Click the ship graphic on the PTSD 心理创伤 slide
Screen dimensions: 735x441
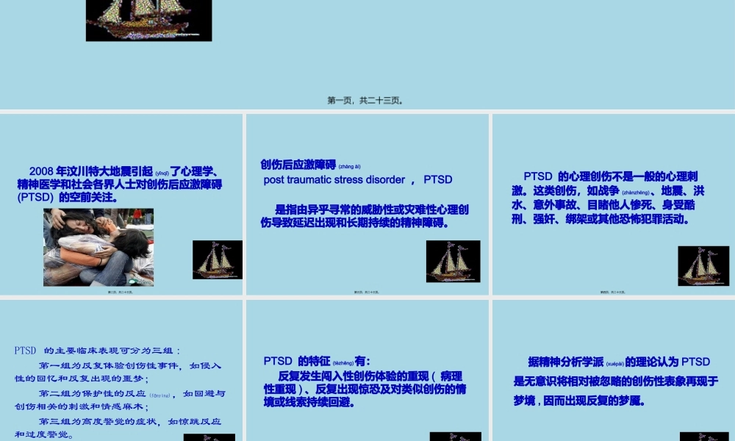[703, 266]
